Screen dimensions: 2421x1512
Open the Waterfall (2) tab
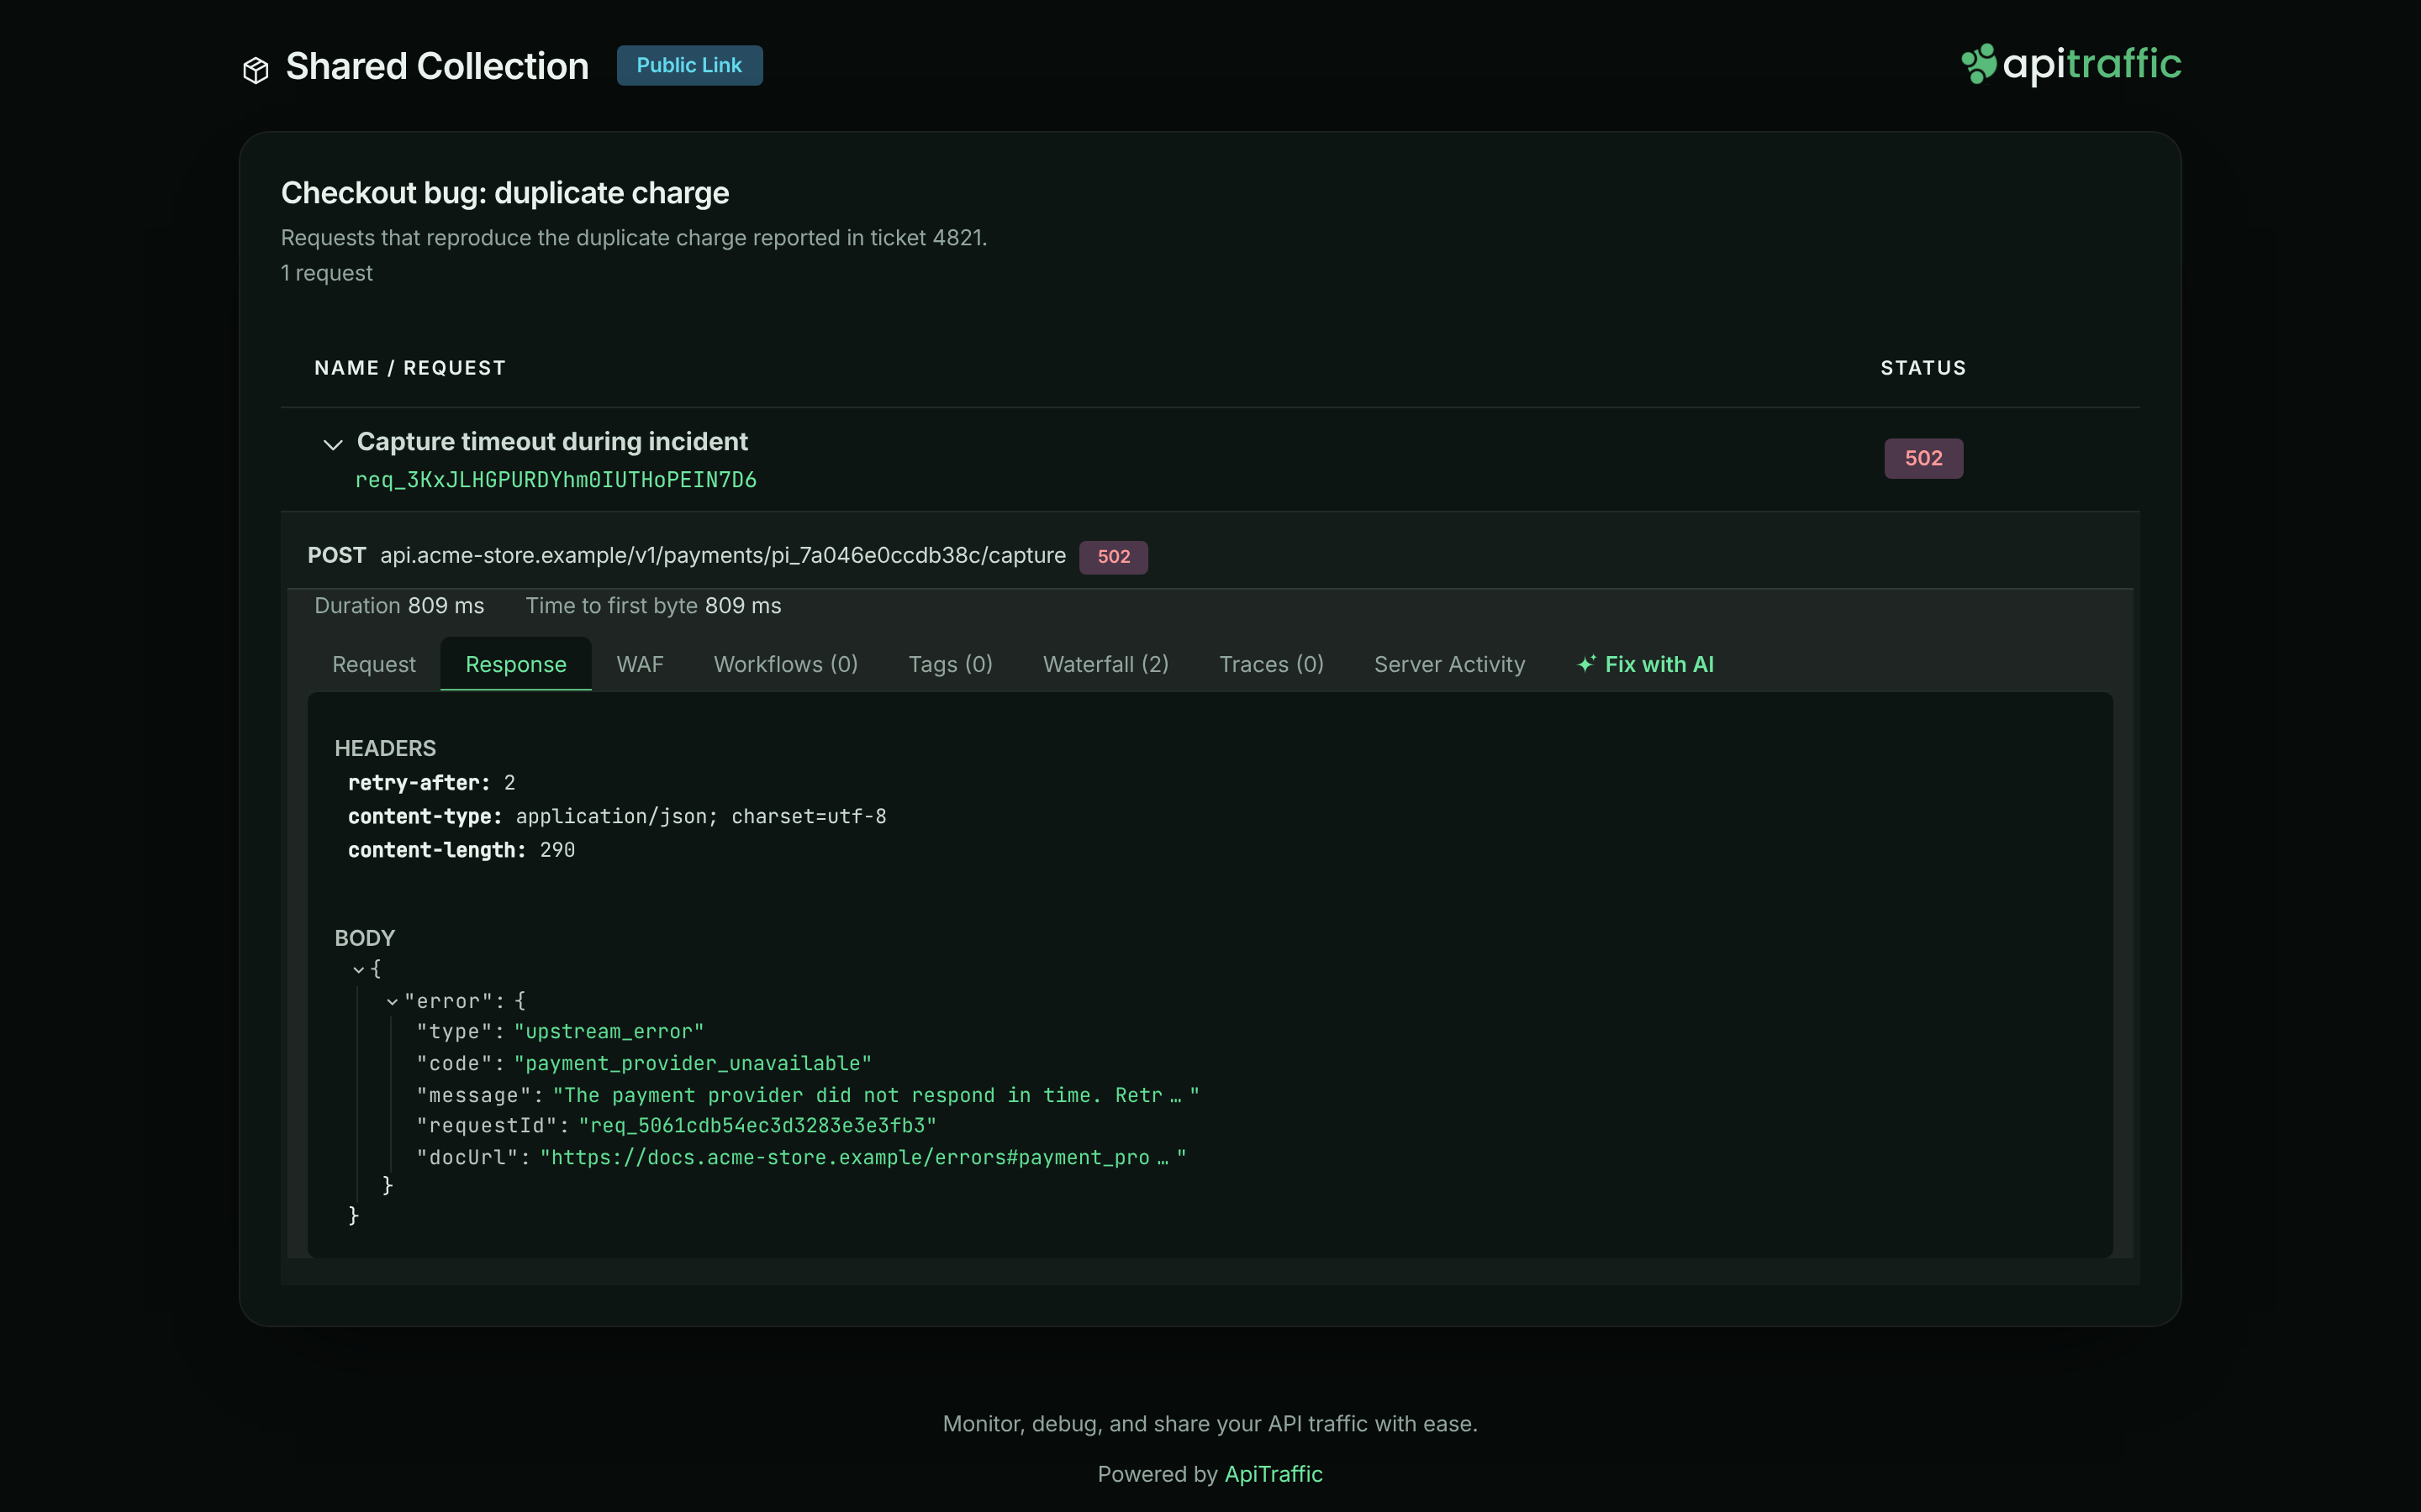[1105, 664]
